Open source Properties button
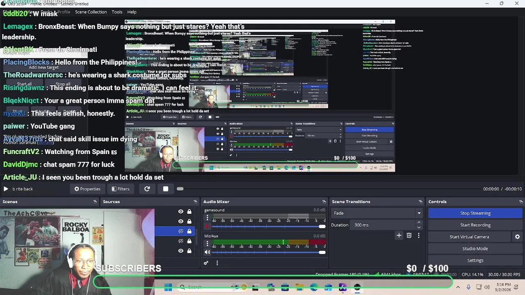 tap(87, 189)
